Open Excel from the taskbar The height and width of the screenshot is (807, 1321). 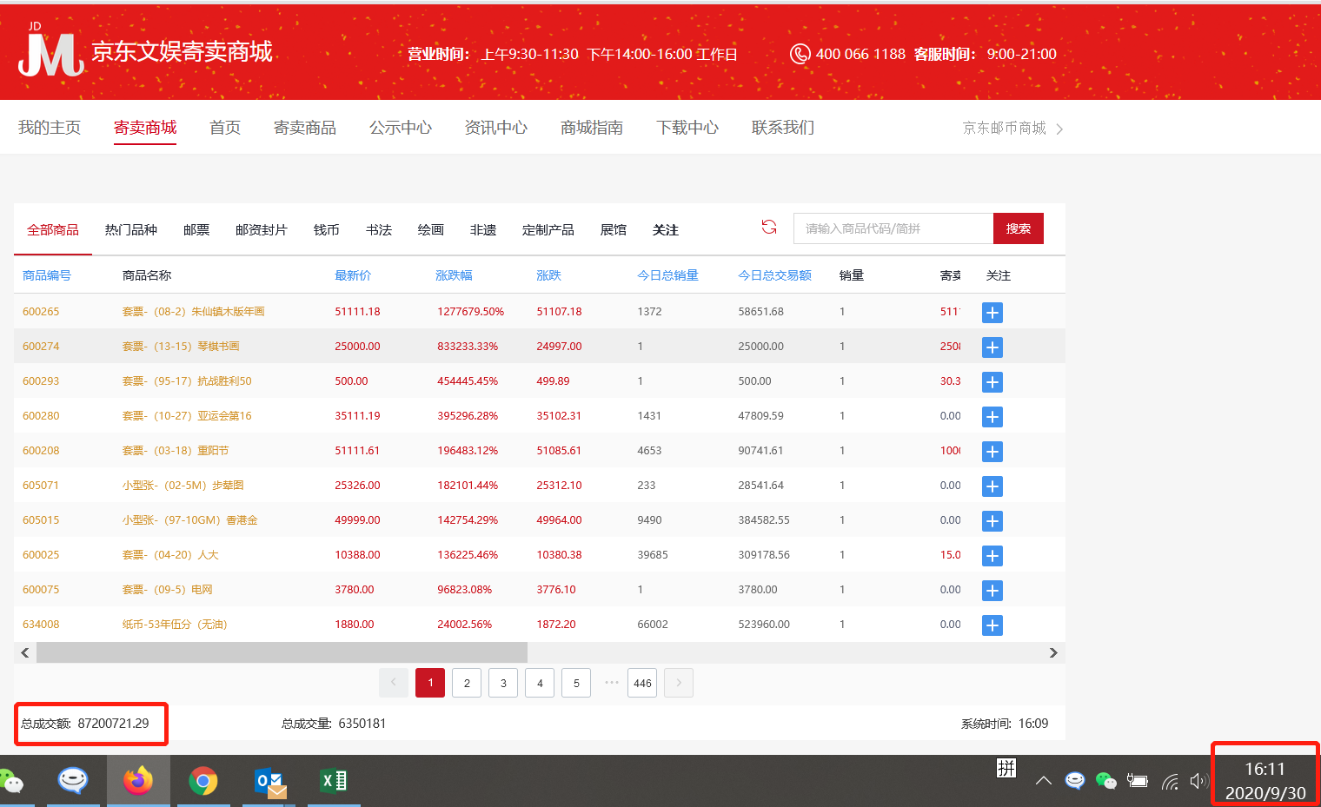click(334, 781)
